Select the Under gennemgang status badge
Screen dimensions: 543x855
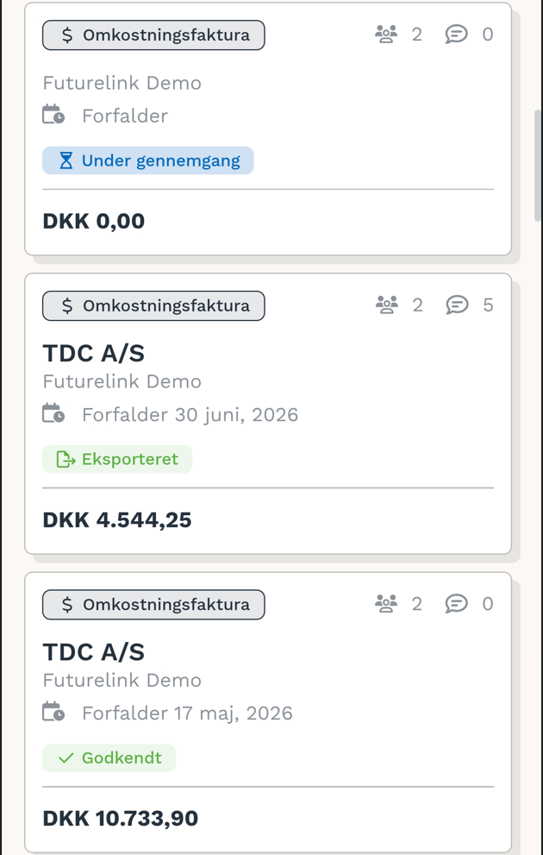(x=148, y=160)
